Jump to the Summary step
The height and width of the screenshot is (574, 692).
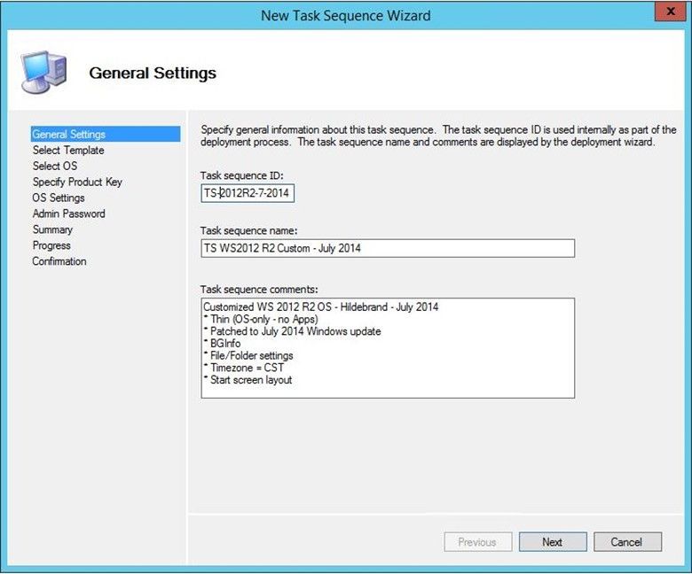click(52, 229)
